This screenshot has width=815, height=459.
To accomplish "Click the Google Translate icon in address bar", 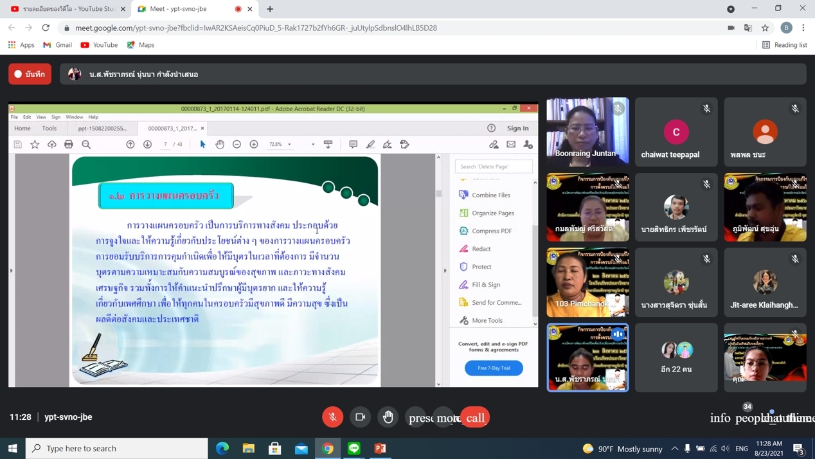I will [748, 28].
